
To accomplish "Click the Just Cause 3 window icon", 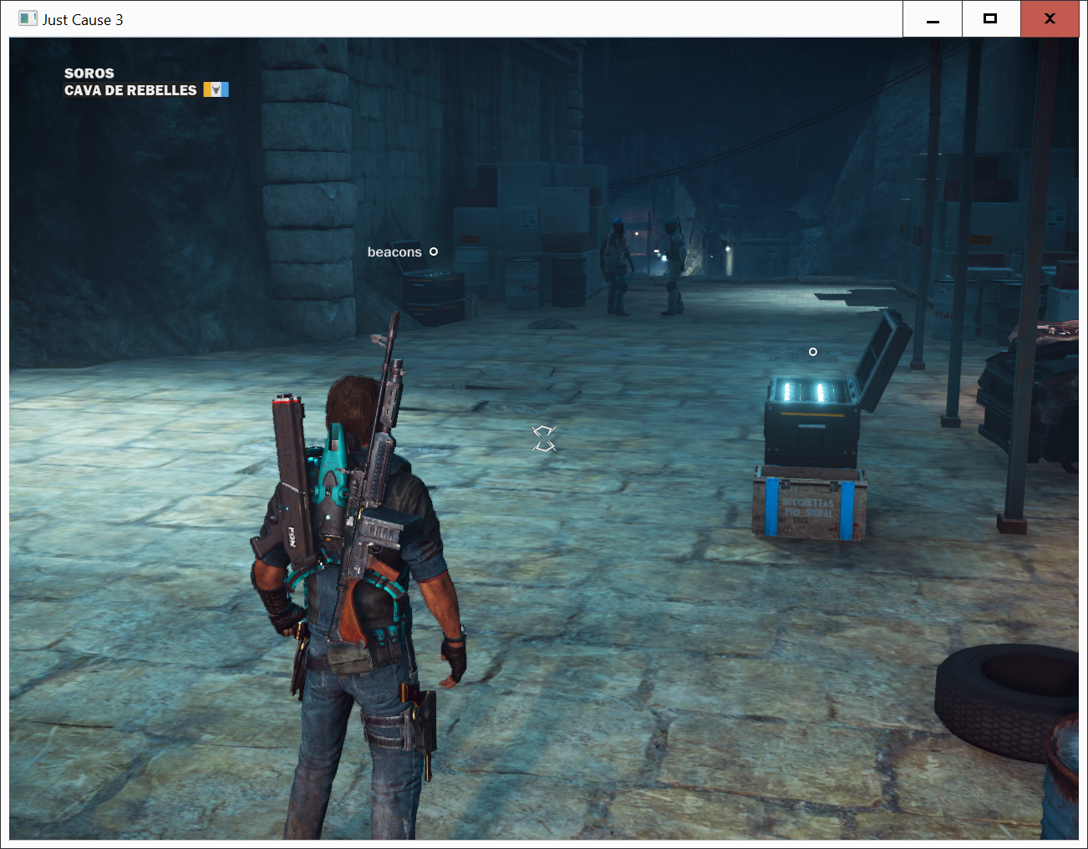I will click(x=28, y=18).
